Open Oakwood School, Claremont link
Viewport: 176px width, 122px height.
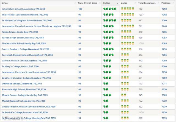coord(22,84)
